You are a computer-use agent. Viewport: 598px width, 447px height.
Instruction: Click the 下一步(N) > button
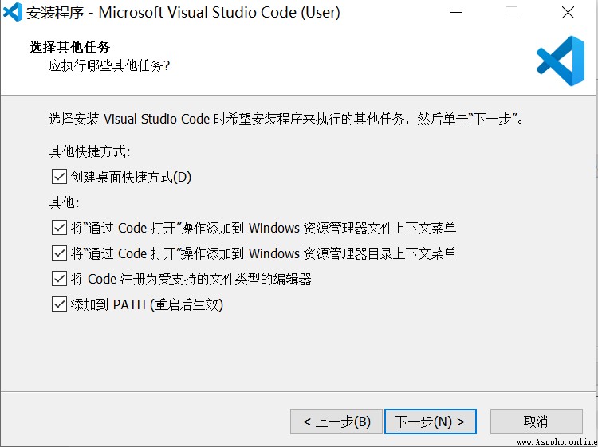(x=431, y=422)
